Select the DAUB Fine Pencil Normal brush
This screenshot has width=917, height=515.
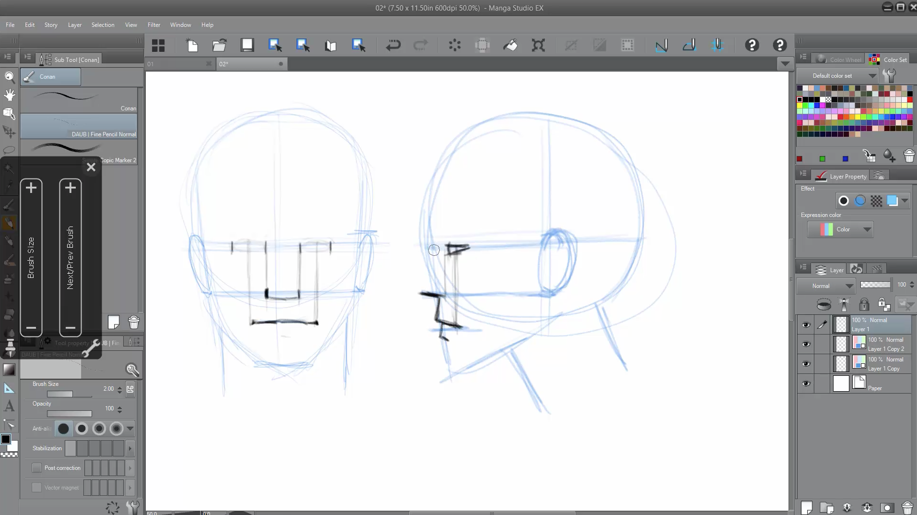point(79,126)
